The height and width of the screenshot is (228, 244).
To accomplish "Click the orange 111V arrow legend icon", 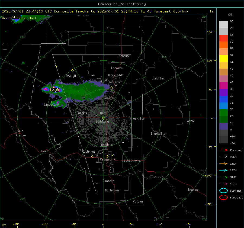I will point(223,163).
